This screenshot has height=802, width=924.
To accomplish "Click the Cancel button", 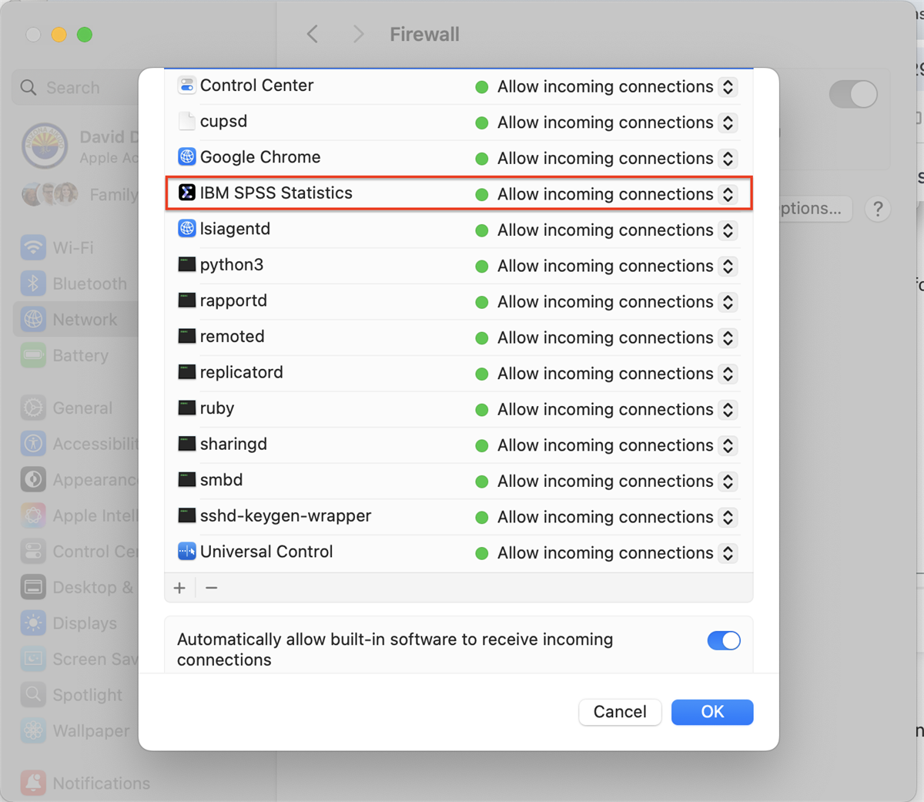I will click(x=619, y=712).
